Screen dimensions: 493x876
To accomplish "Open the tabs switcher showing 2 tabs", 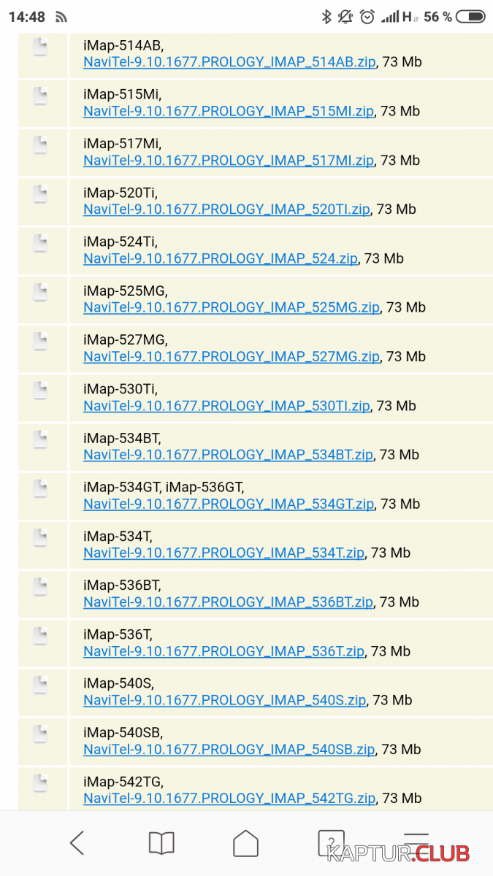I will (x=331, y=843).
